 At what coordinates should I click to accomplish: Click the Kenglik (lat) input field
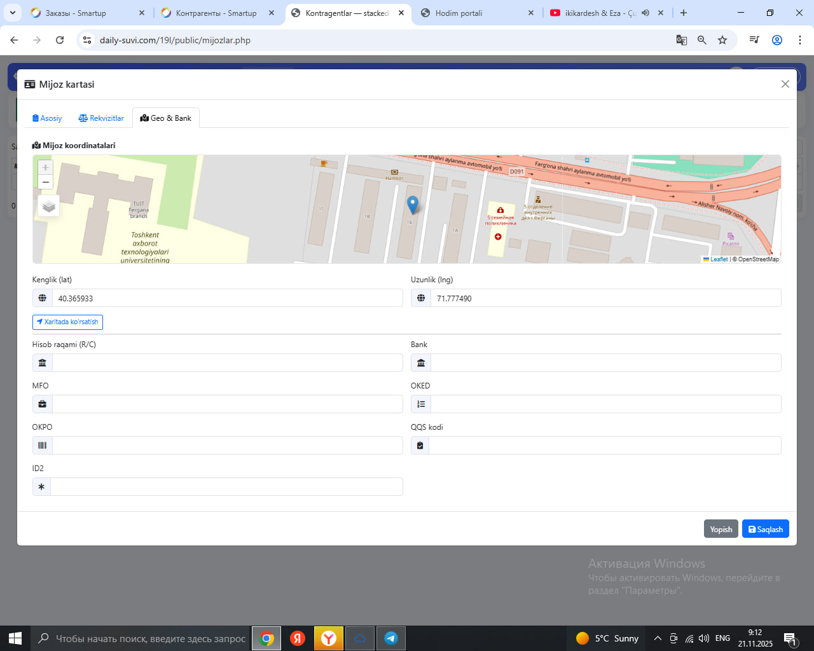point(226,298)
